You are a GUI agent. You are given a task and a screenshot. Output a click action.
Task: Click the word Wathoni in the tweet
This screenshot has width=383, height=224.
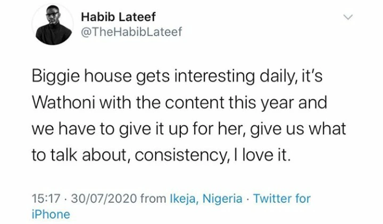click(63, 102)
